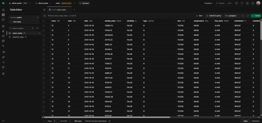Select the row checkbox for dept 13
262x123 pixels.
[x=44, y=78]
